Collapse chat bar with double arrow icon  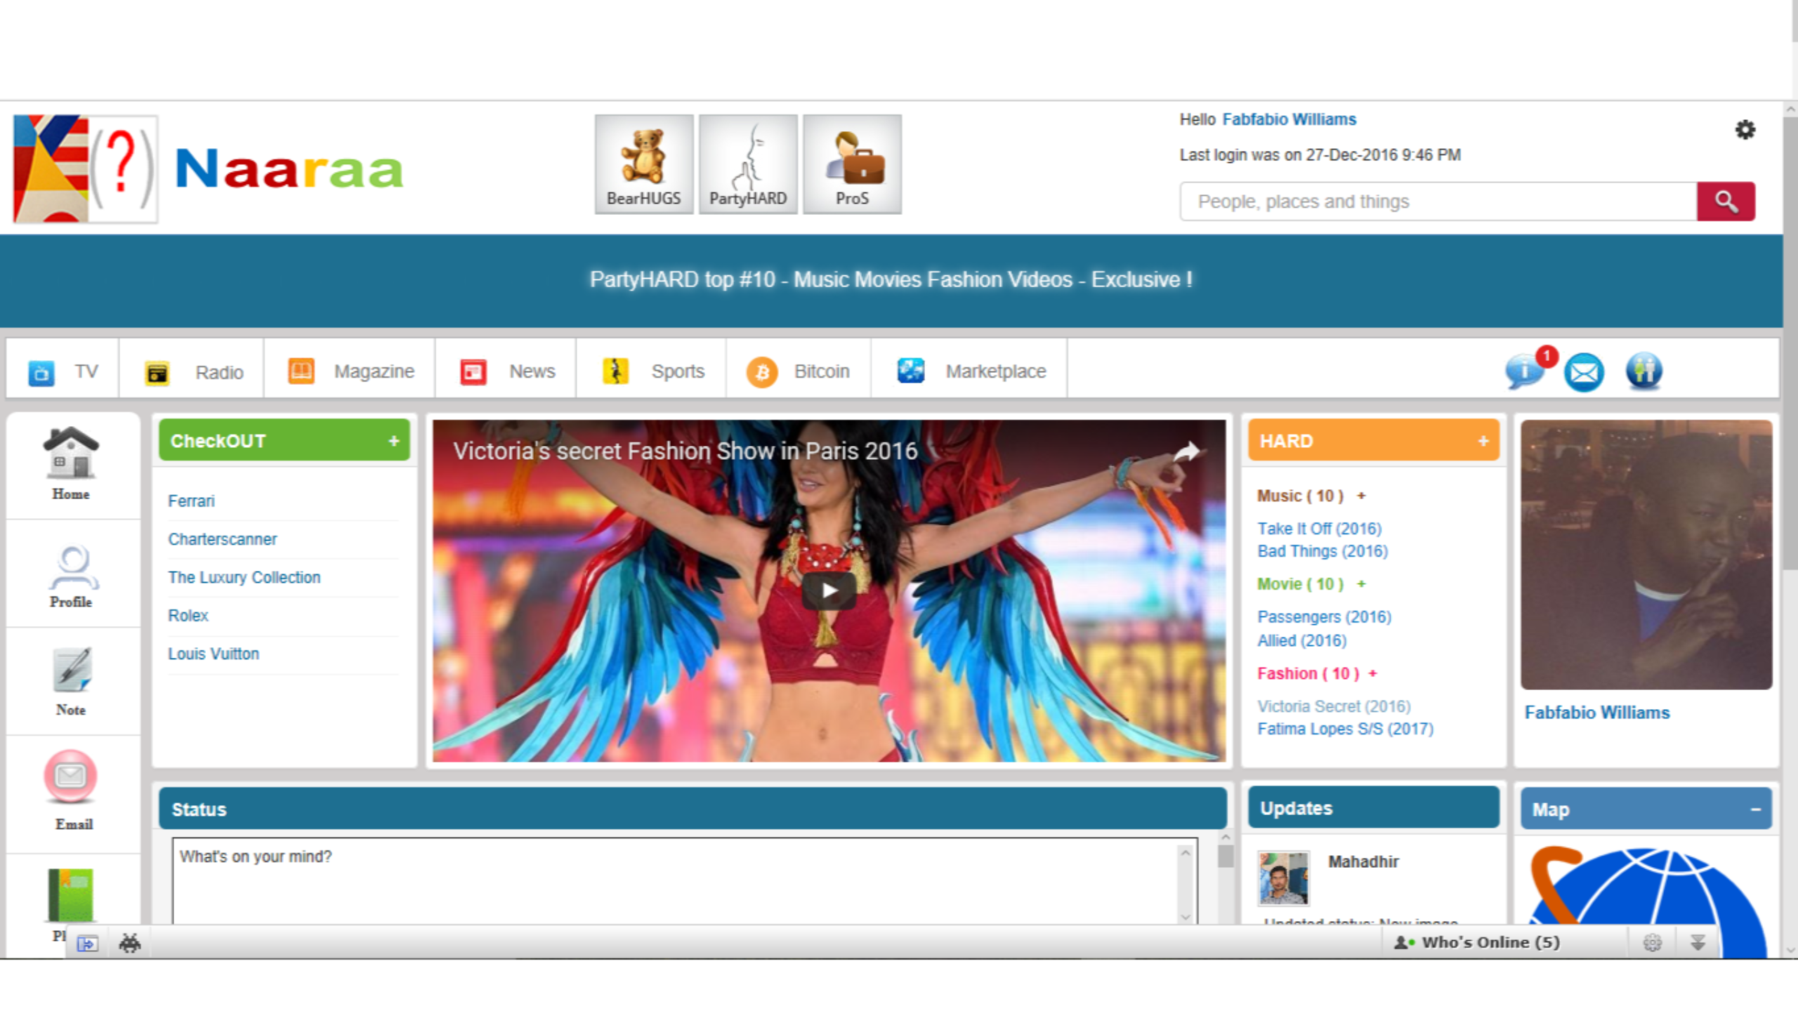[x=1698, y=942]
